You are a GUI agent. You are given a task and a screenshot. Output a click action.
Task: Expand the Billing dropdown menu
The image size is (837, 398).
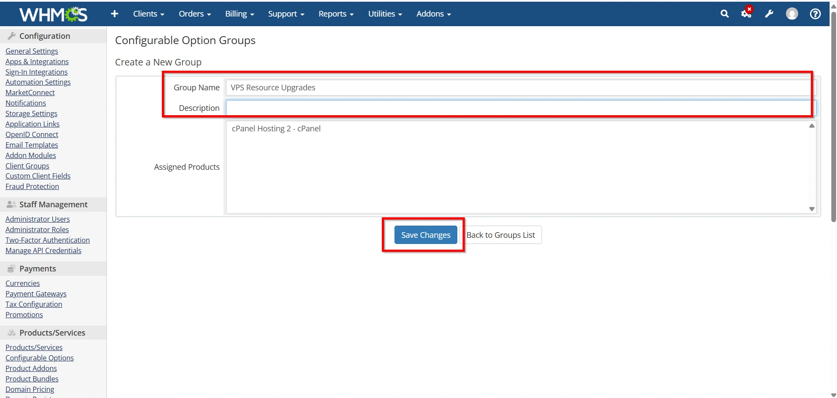click(x=240, y=14)
